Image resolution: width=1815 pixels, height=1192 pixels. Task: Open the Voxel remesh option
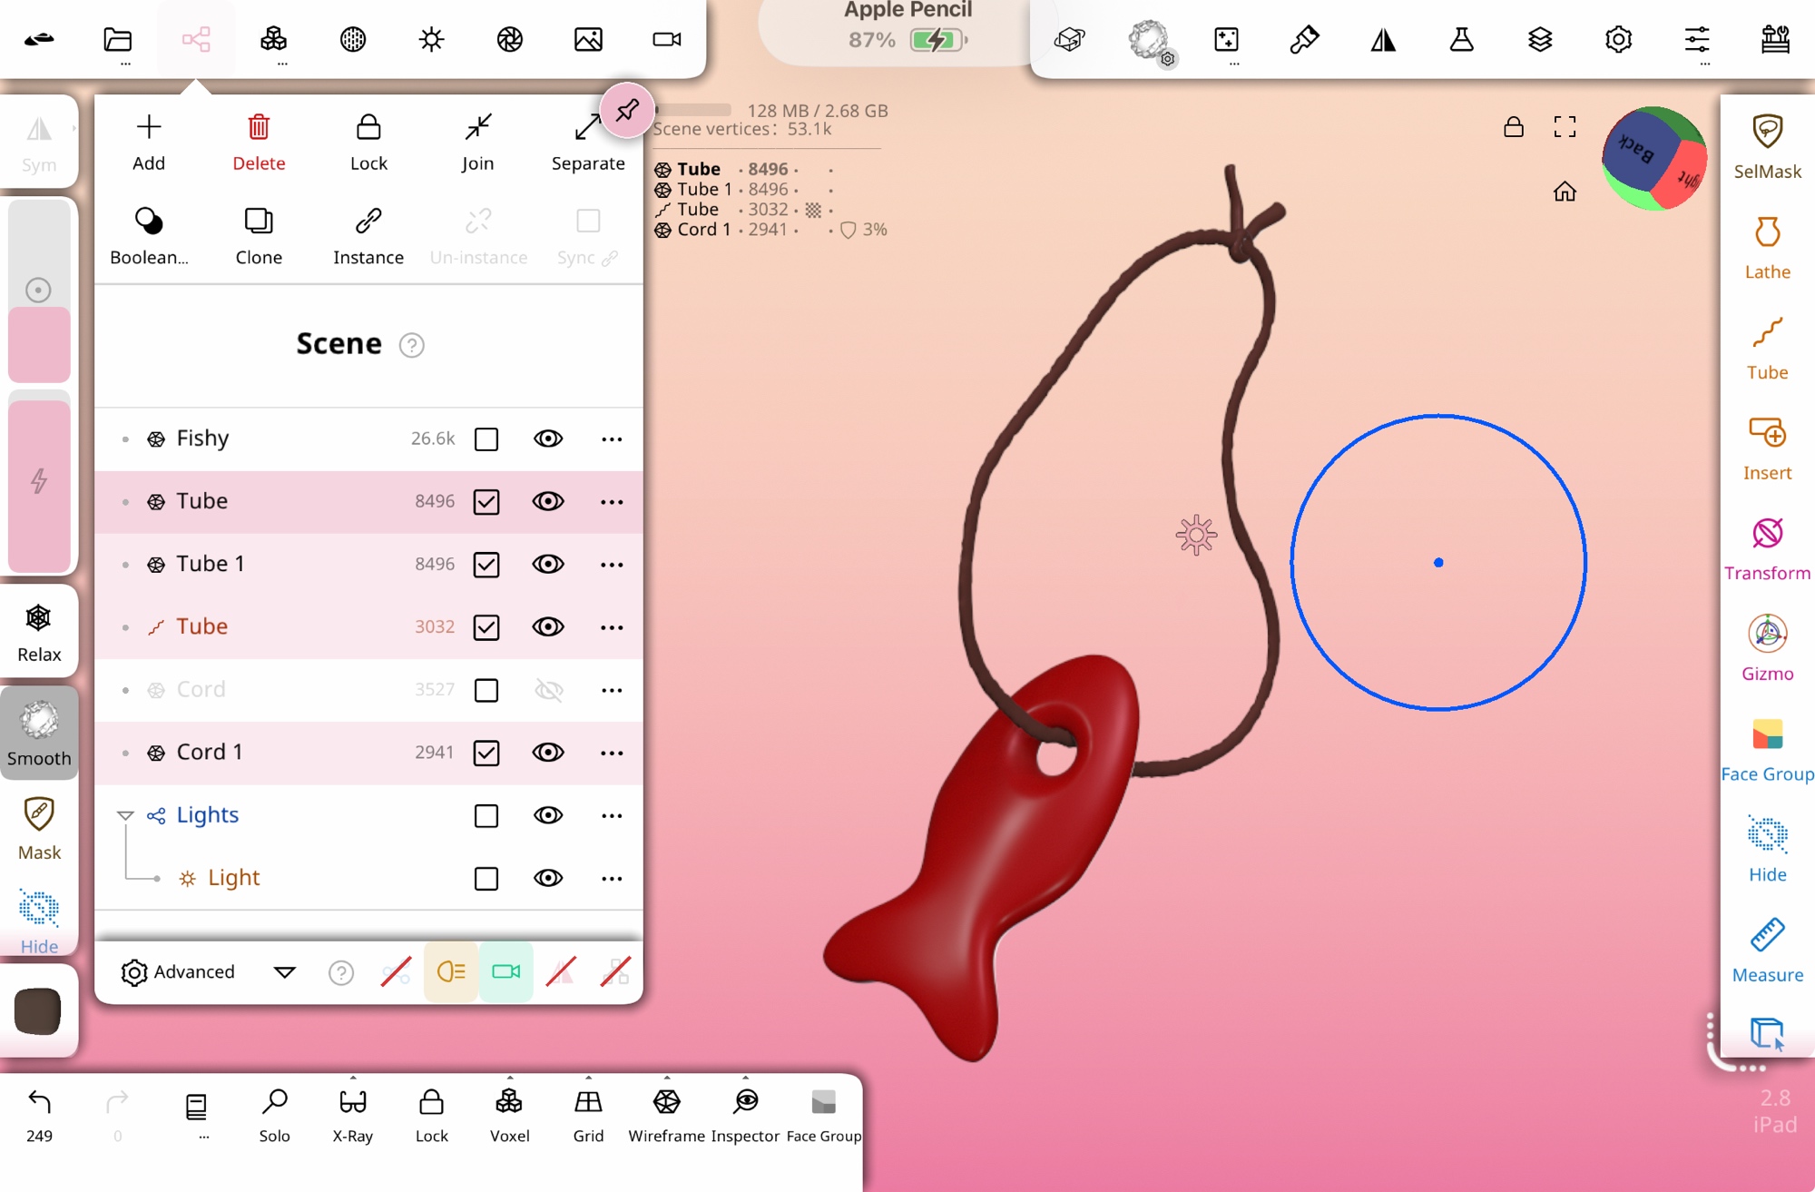click(509, 1115)
